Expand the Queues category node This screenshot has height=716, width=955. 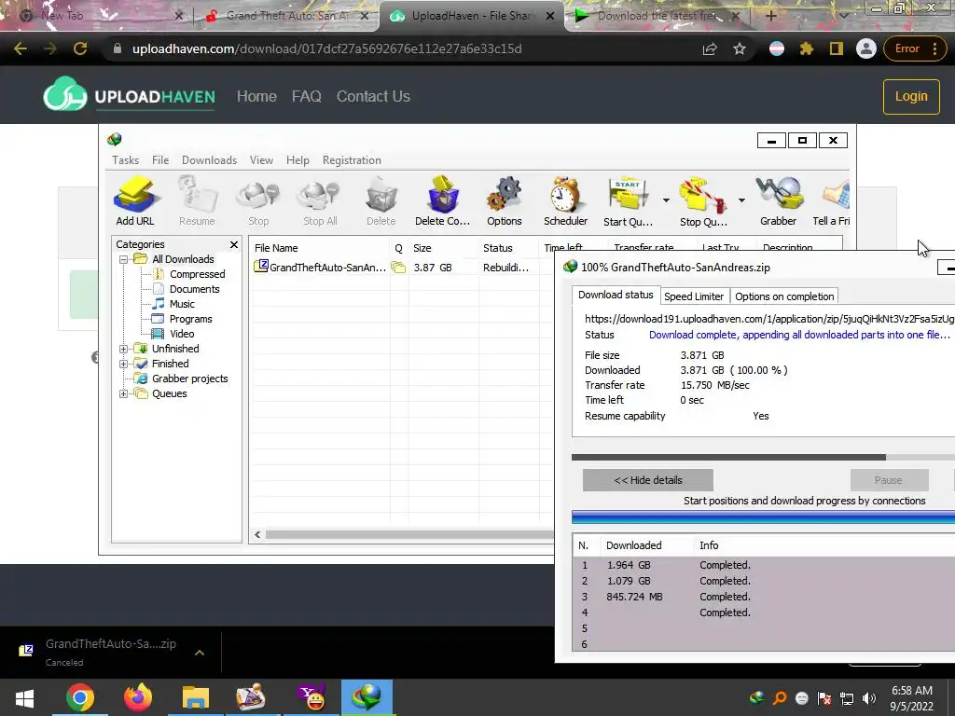[124, 394]
